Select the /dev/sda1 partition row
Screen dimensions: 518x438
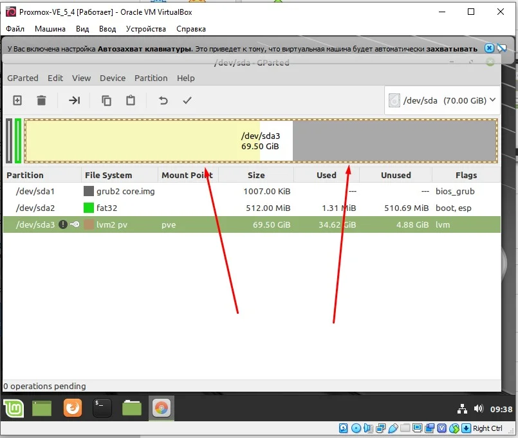(x=252, y=191)
